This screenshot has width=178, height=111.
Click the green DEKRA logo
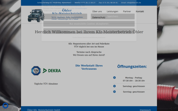[x=52, y=71]
